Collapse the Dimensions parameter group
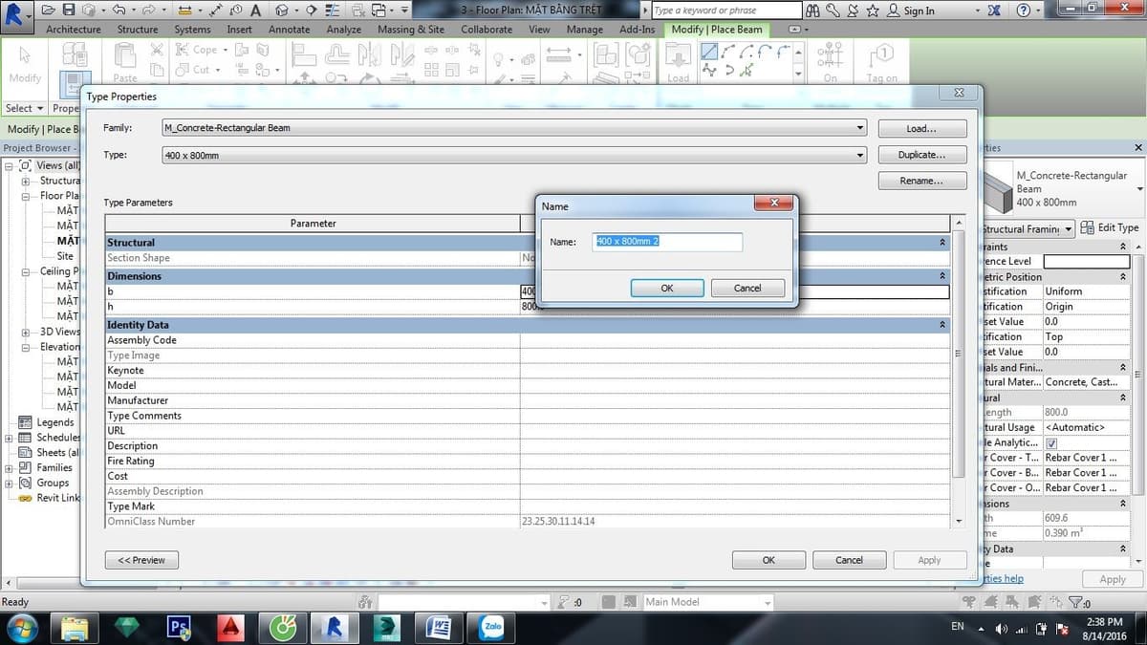 click(x=942, y=276)
